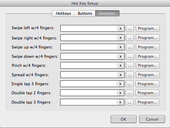
Task: Confirm settings with the OK button
Action: coord(123,119)
